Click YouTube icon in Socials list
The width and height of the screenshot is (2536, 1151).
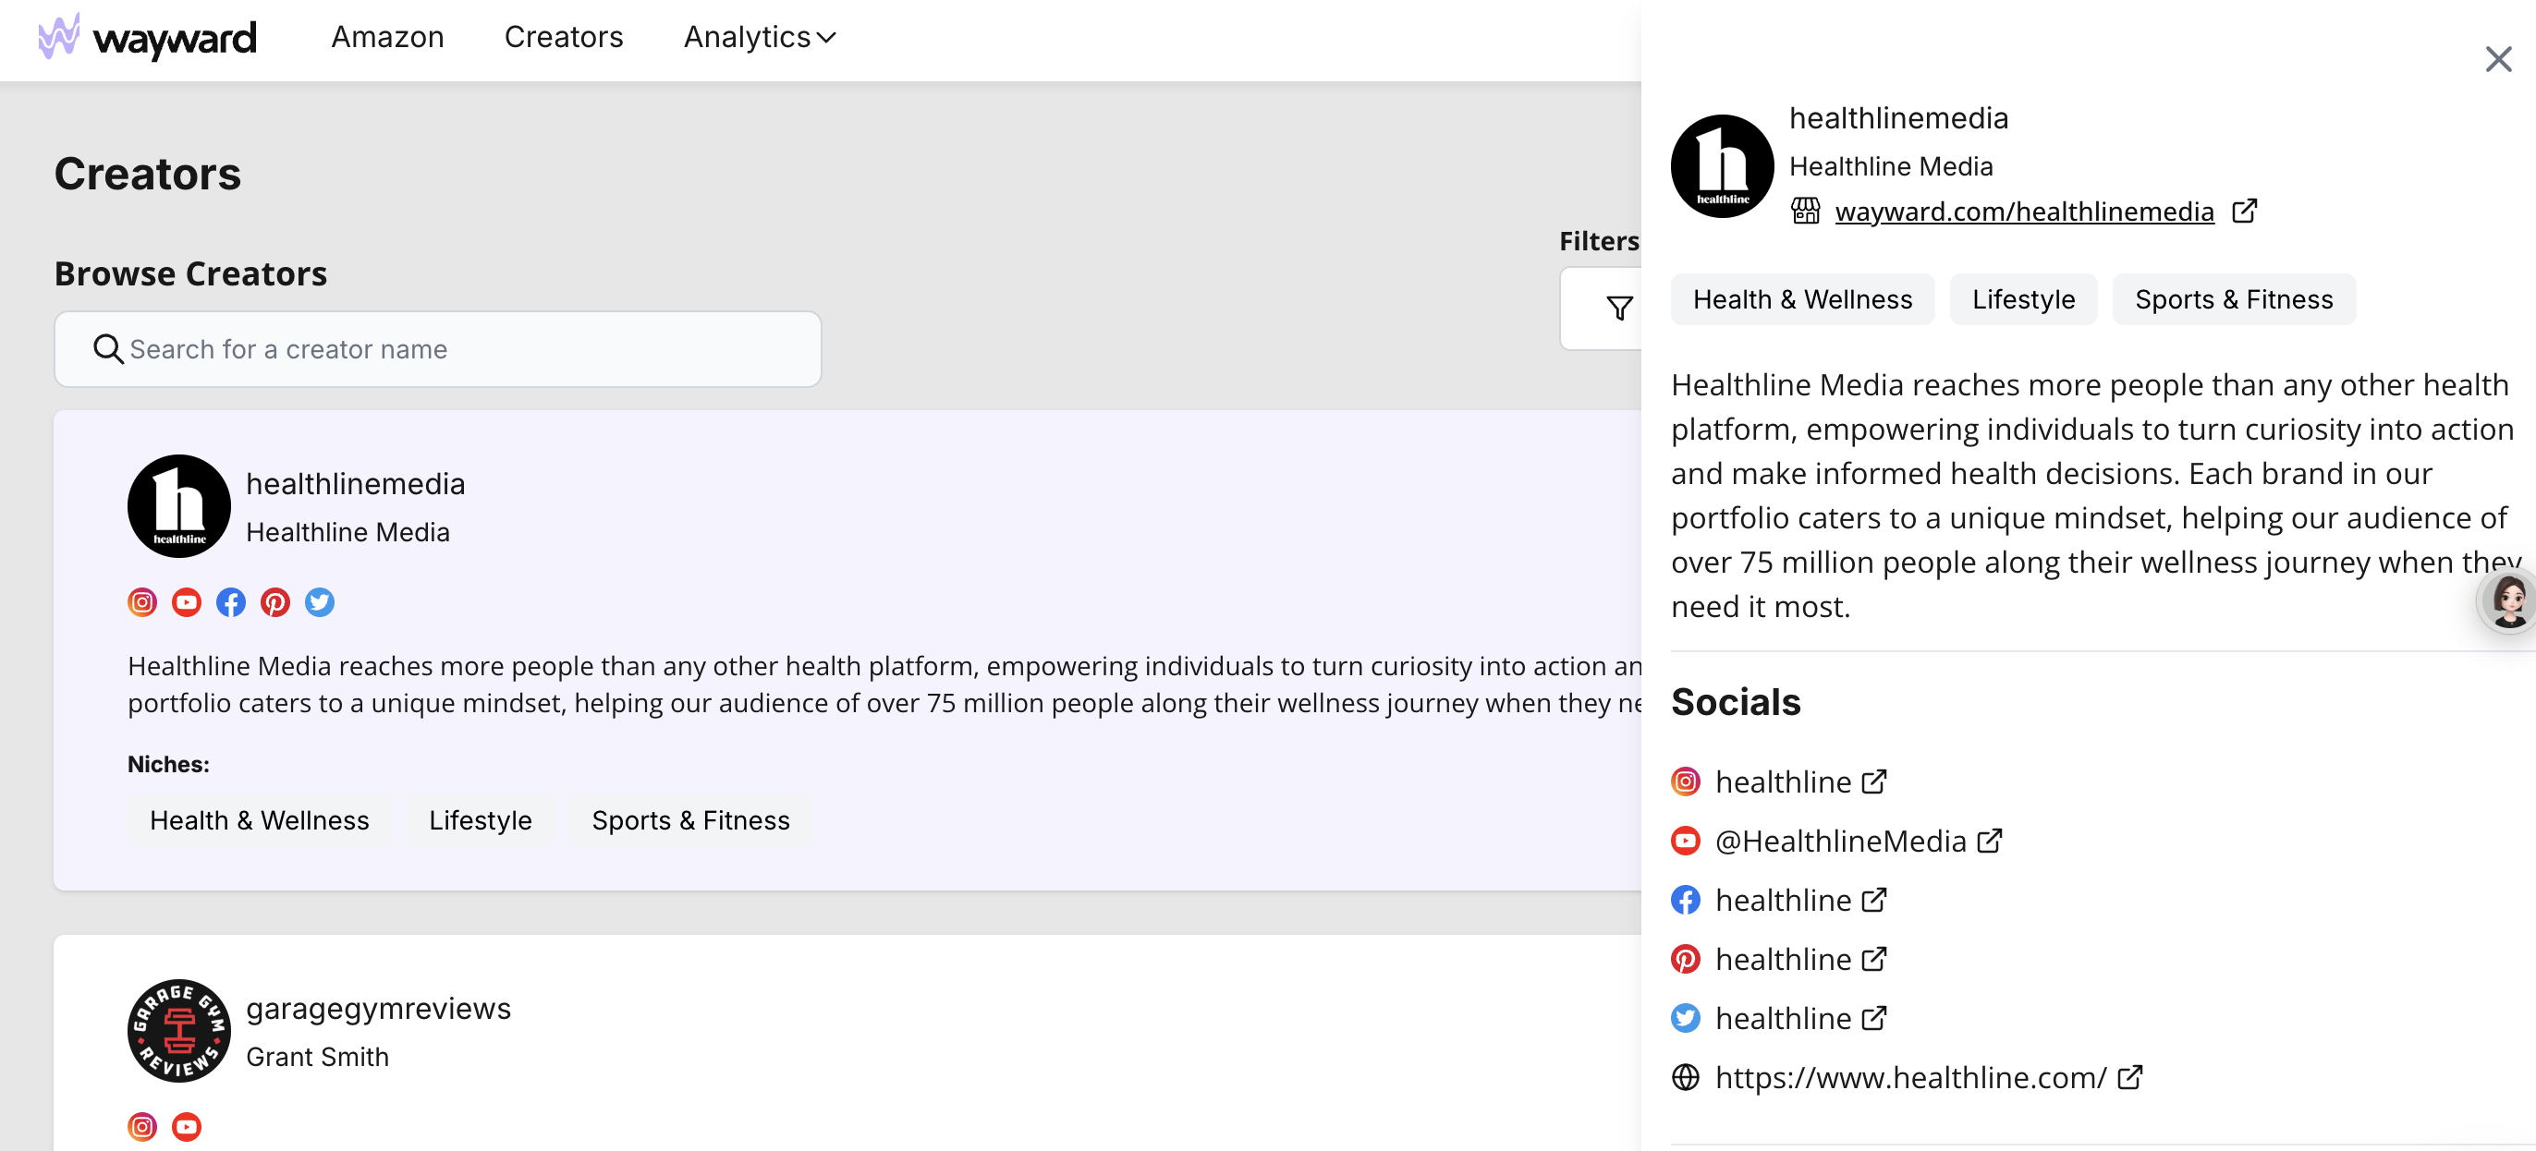pos(1686,840)
